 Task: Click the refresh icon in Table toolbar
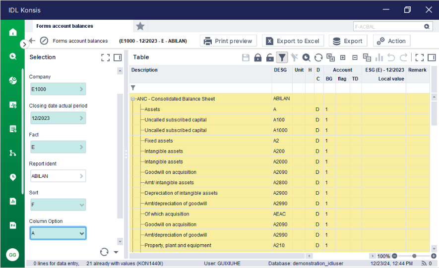pyautogui.click(x=318, y=57)
